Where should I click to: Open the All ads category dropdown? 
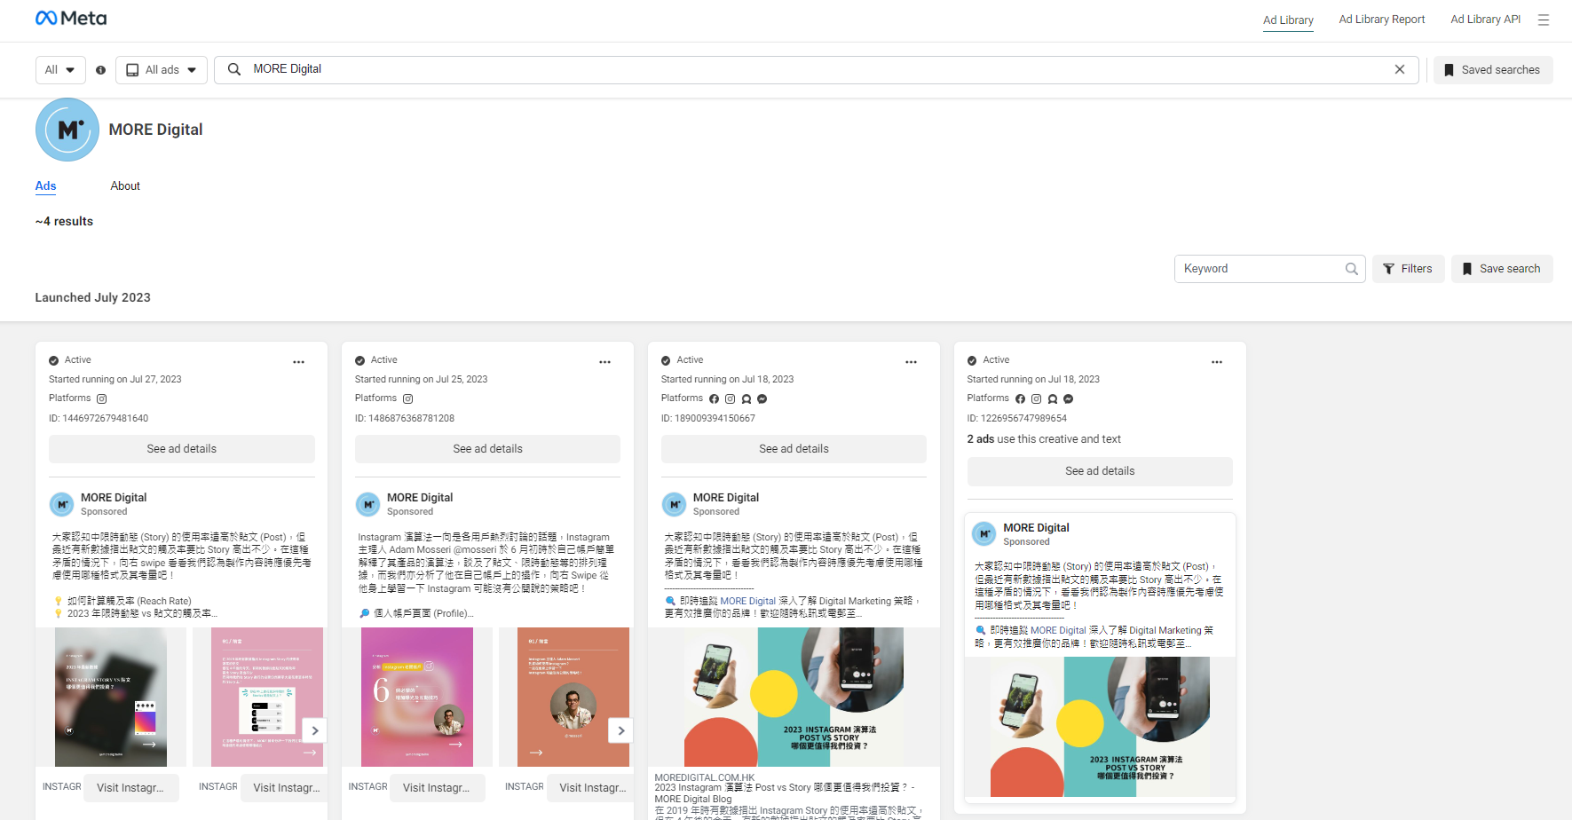(x=162, y=70)
